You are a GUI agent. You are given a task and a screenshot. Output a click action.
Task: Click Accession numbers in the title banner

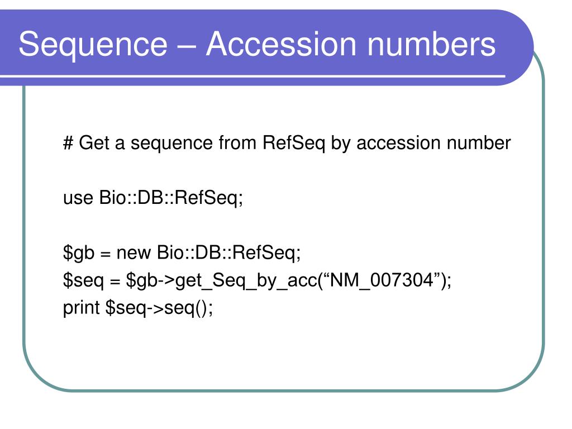pos(351,44)
